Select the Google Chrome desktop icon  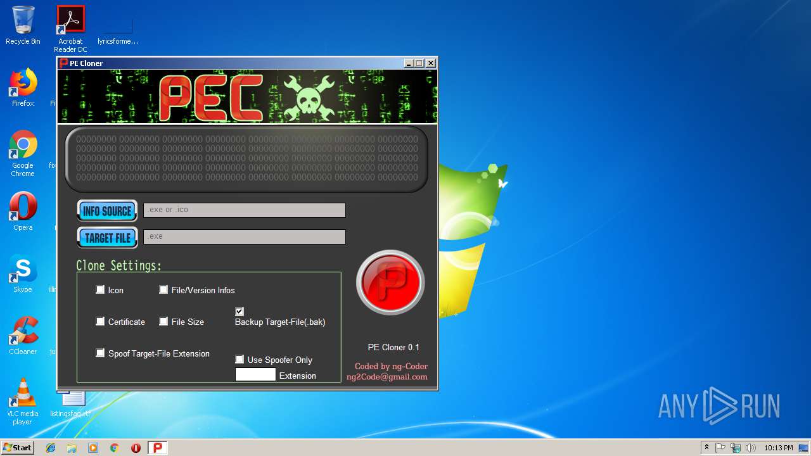(23, 153)
